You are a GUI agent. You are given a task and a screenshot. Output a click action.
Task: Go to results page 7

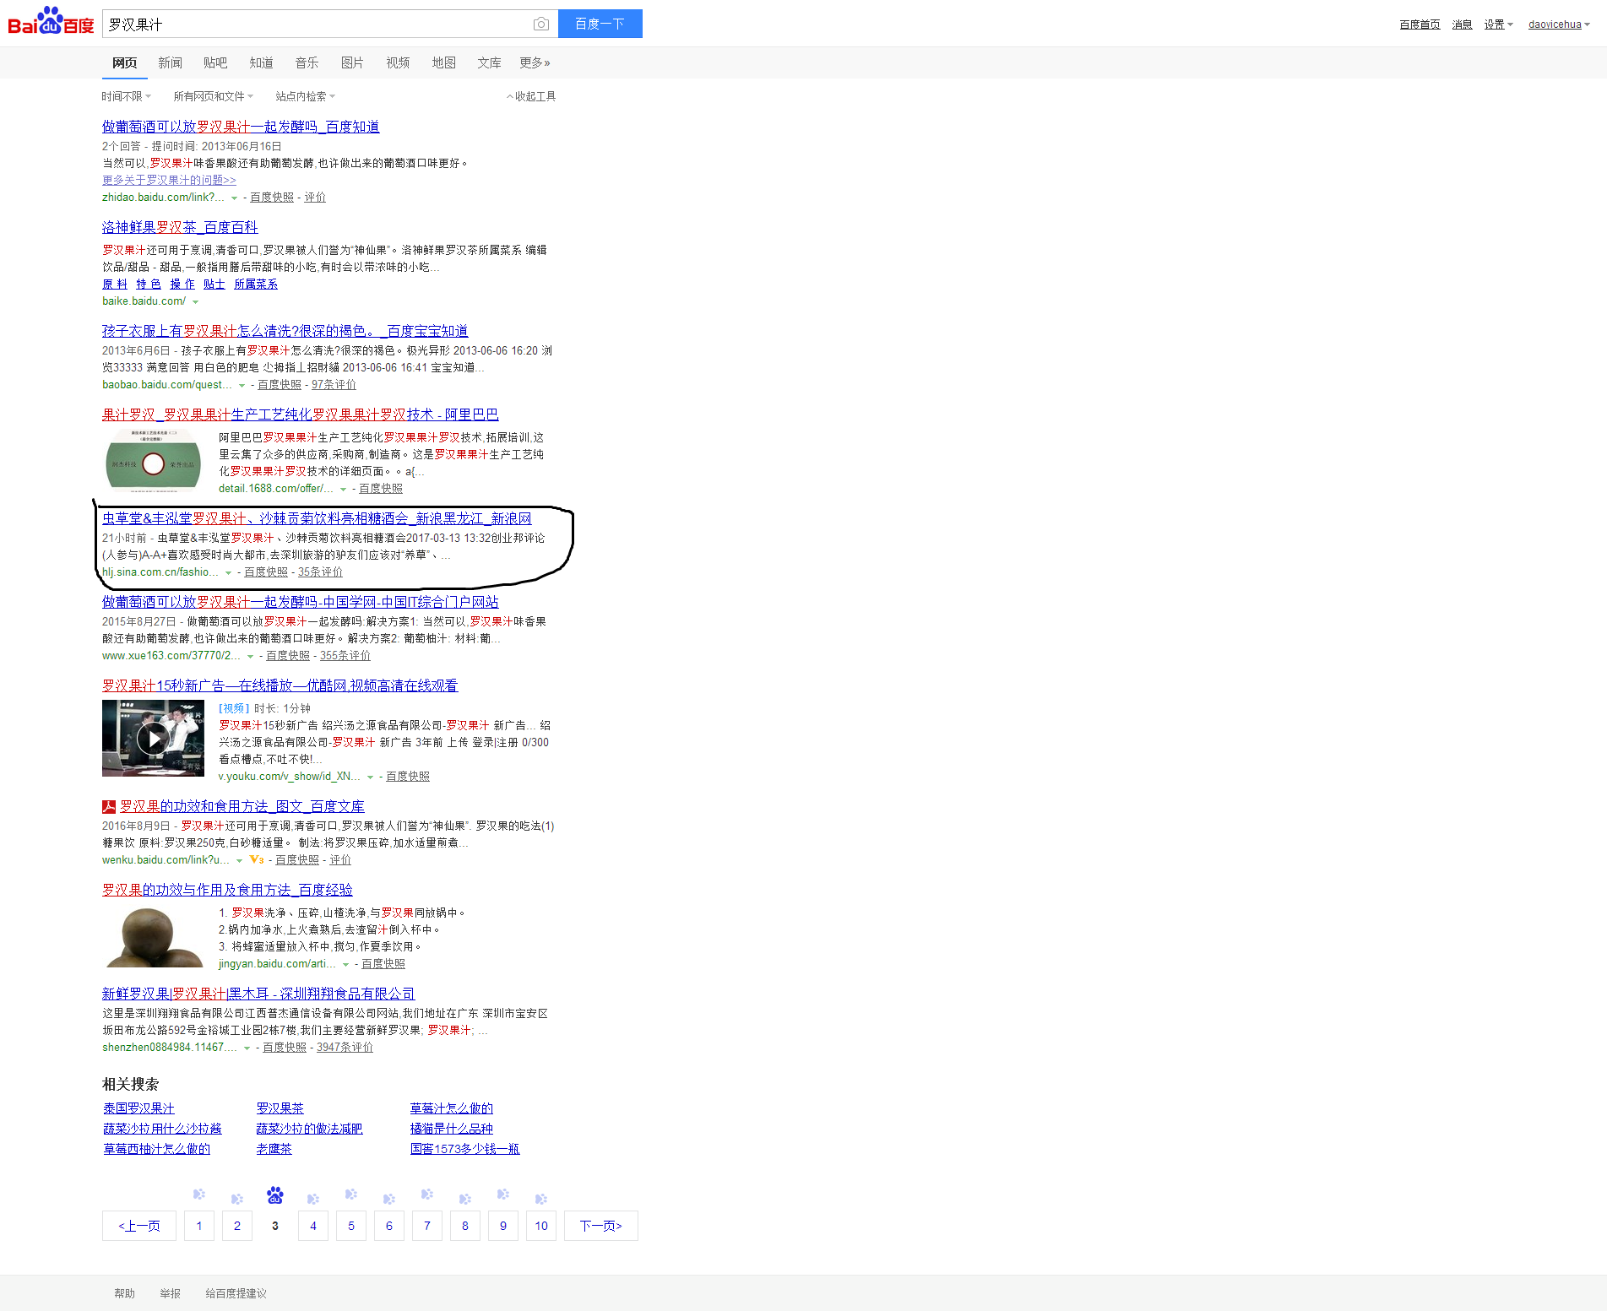tap(427, 1226)
